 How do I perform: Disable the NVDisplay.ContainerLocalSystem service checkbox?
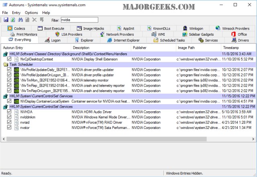tap(9, 101)
